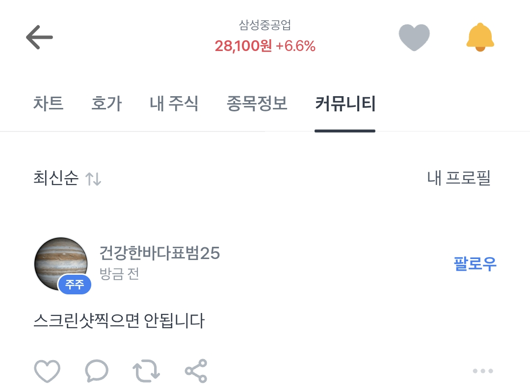Select the 커뮤니티 tab
The width and height of the screenshot is (530, 392).
[345, 104]
